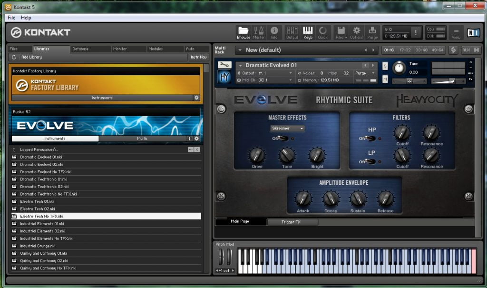The image size is (487, 288).
Task: Select the Main Page tab
Action: tap(240, 221)
